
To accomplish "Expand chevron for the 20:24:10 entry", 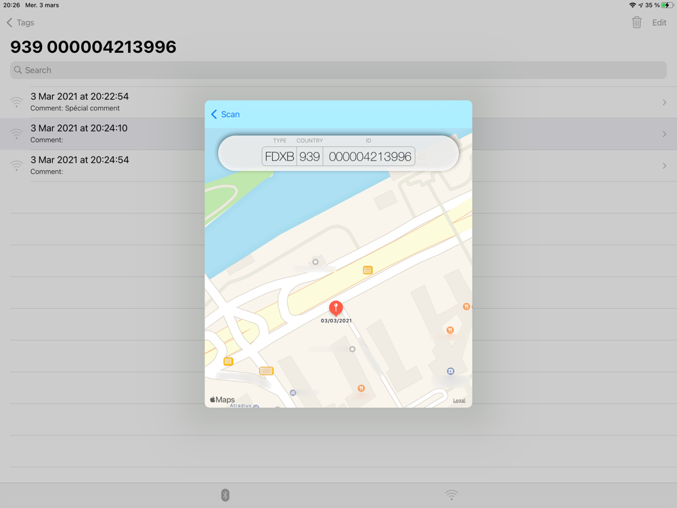I will pos(664,134).
